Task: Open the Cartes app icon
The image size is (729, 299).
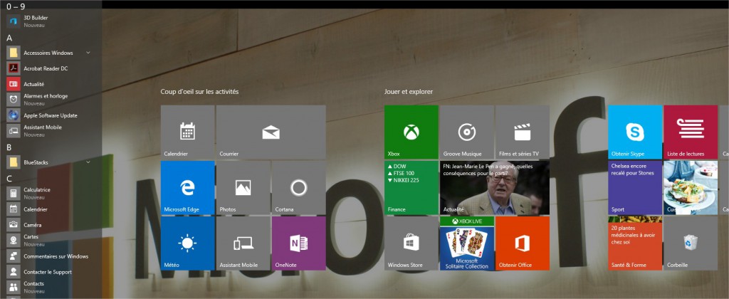Action: (14, 241)
